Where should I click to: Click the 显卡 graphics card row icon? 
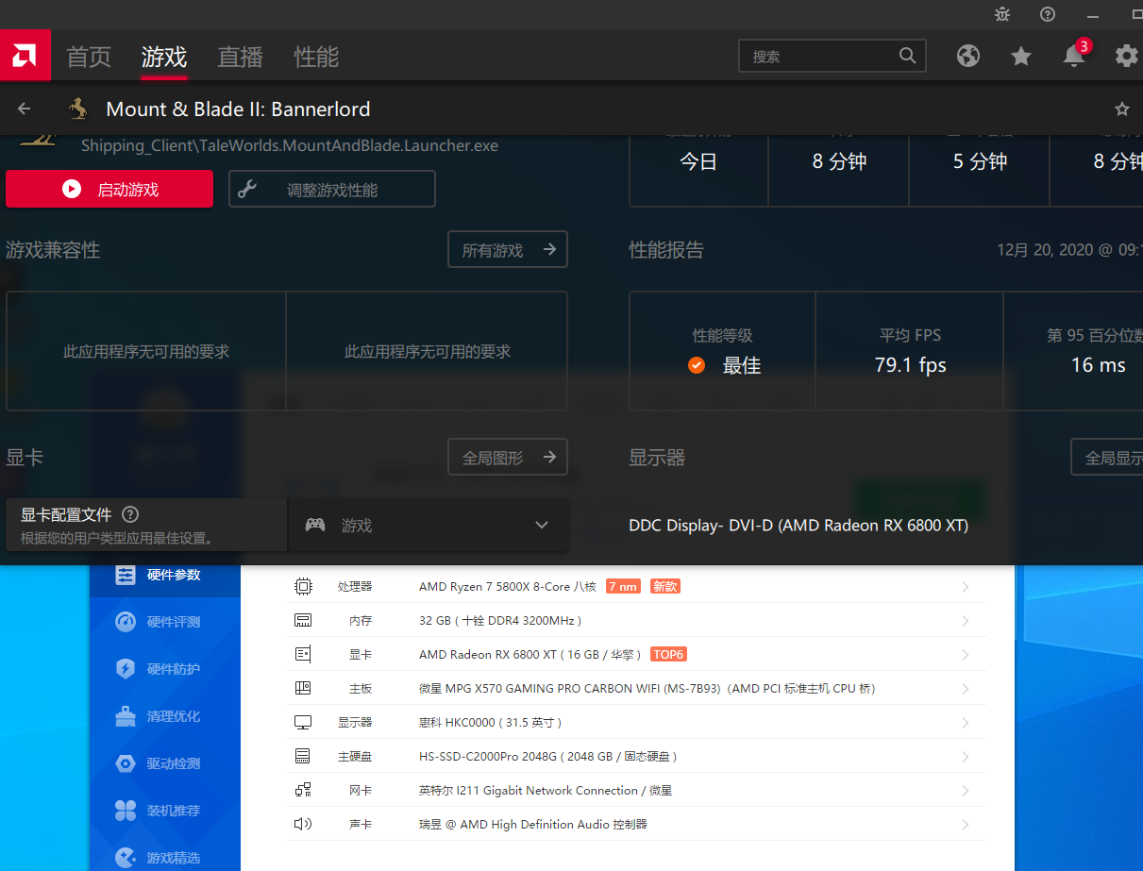click(x=303, y=654)
